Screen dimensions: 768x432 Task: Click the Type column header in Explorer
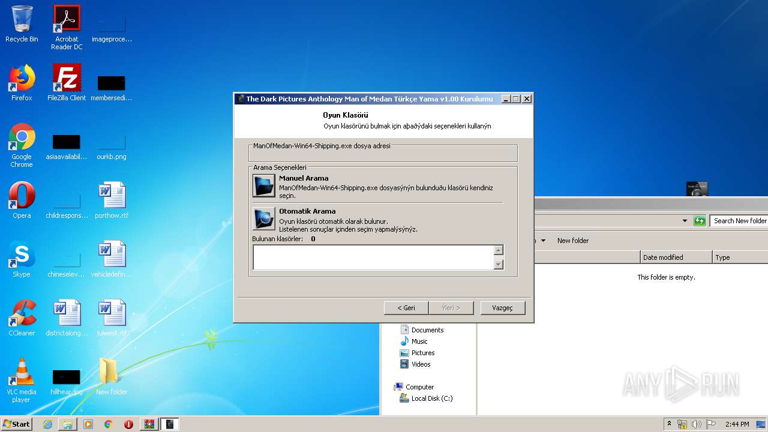740,257
